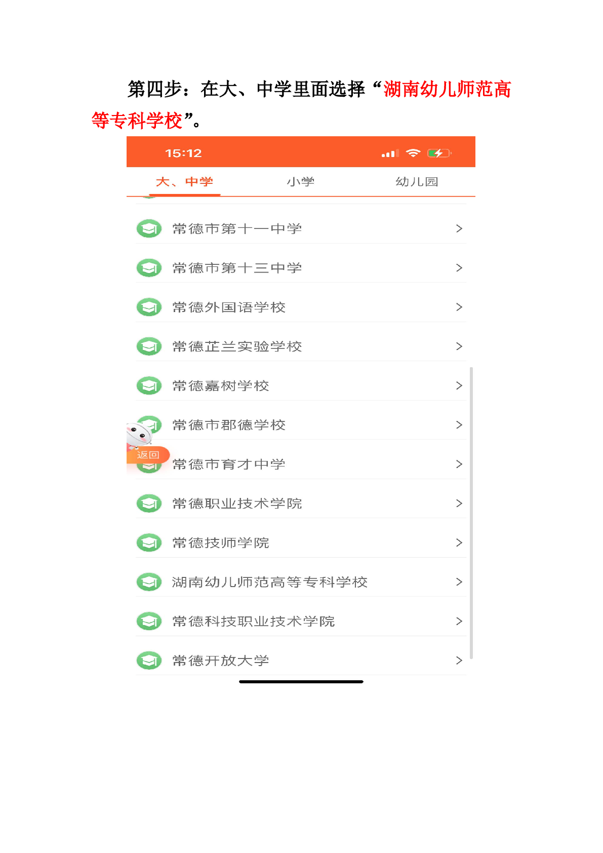Open chevron arrow for 常德市郡德学校
This screenshot has width=603, height=853.
point(459,425)
